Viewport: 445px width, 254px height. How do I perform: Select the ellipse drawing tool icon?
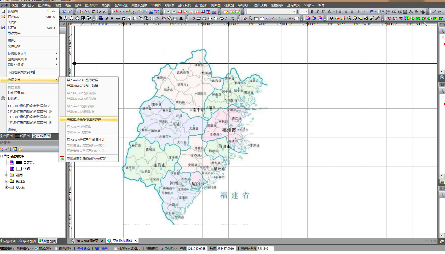(x=222, y=19)
